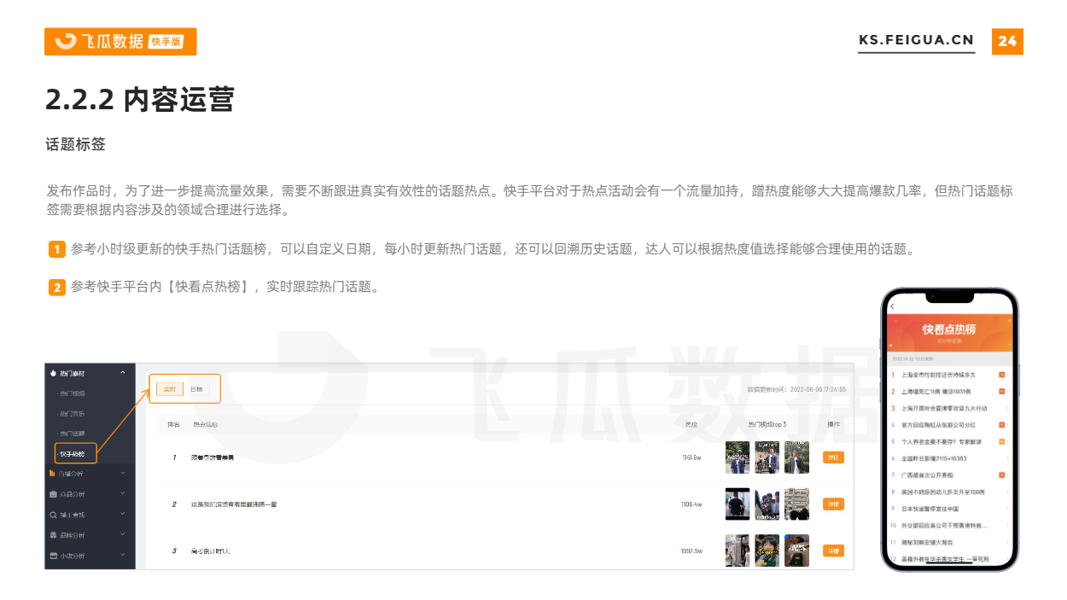Open the KS.FEIGUA.CN link in header
The width and height of the screenshot is (1067, 600).
click(916, 40)
